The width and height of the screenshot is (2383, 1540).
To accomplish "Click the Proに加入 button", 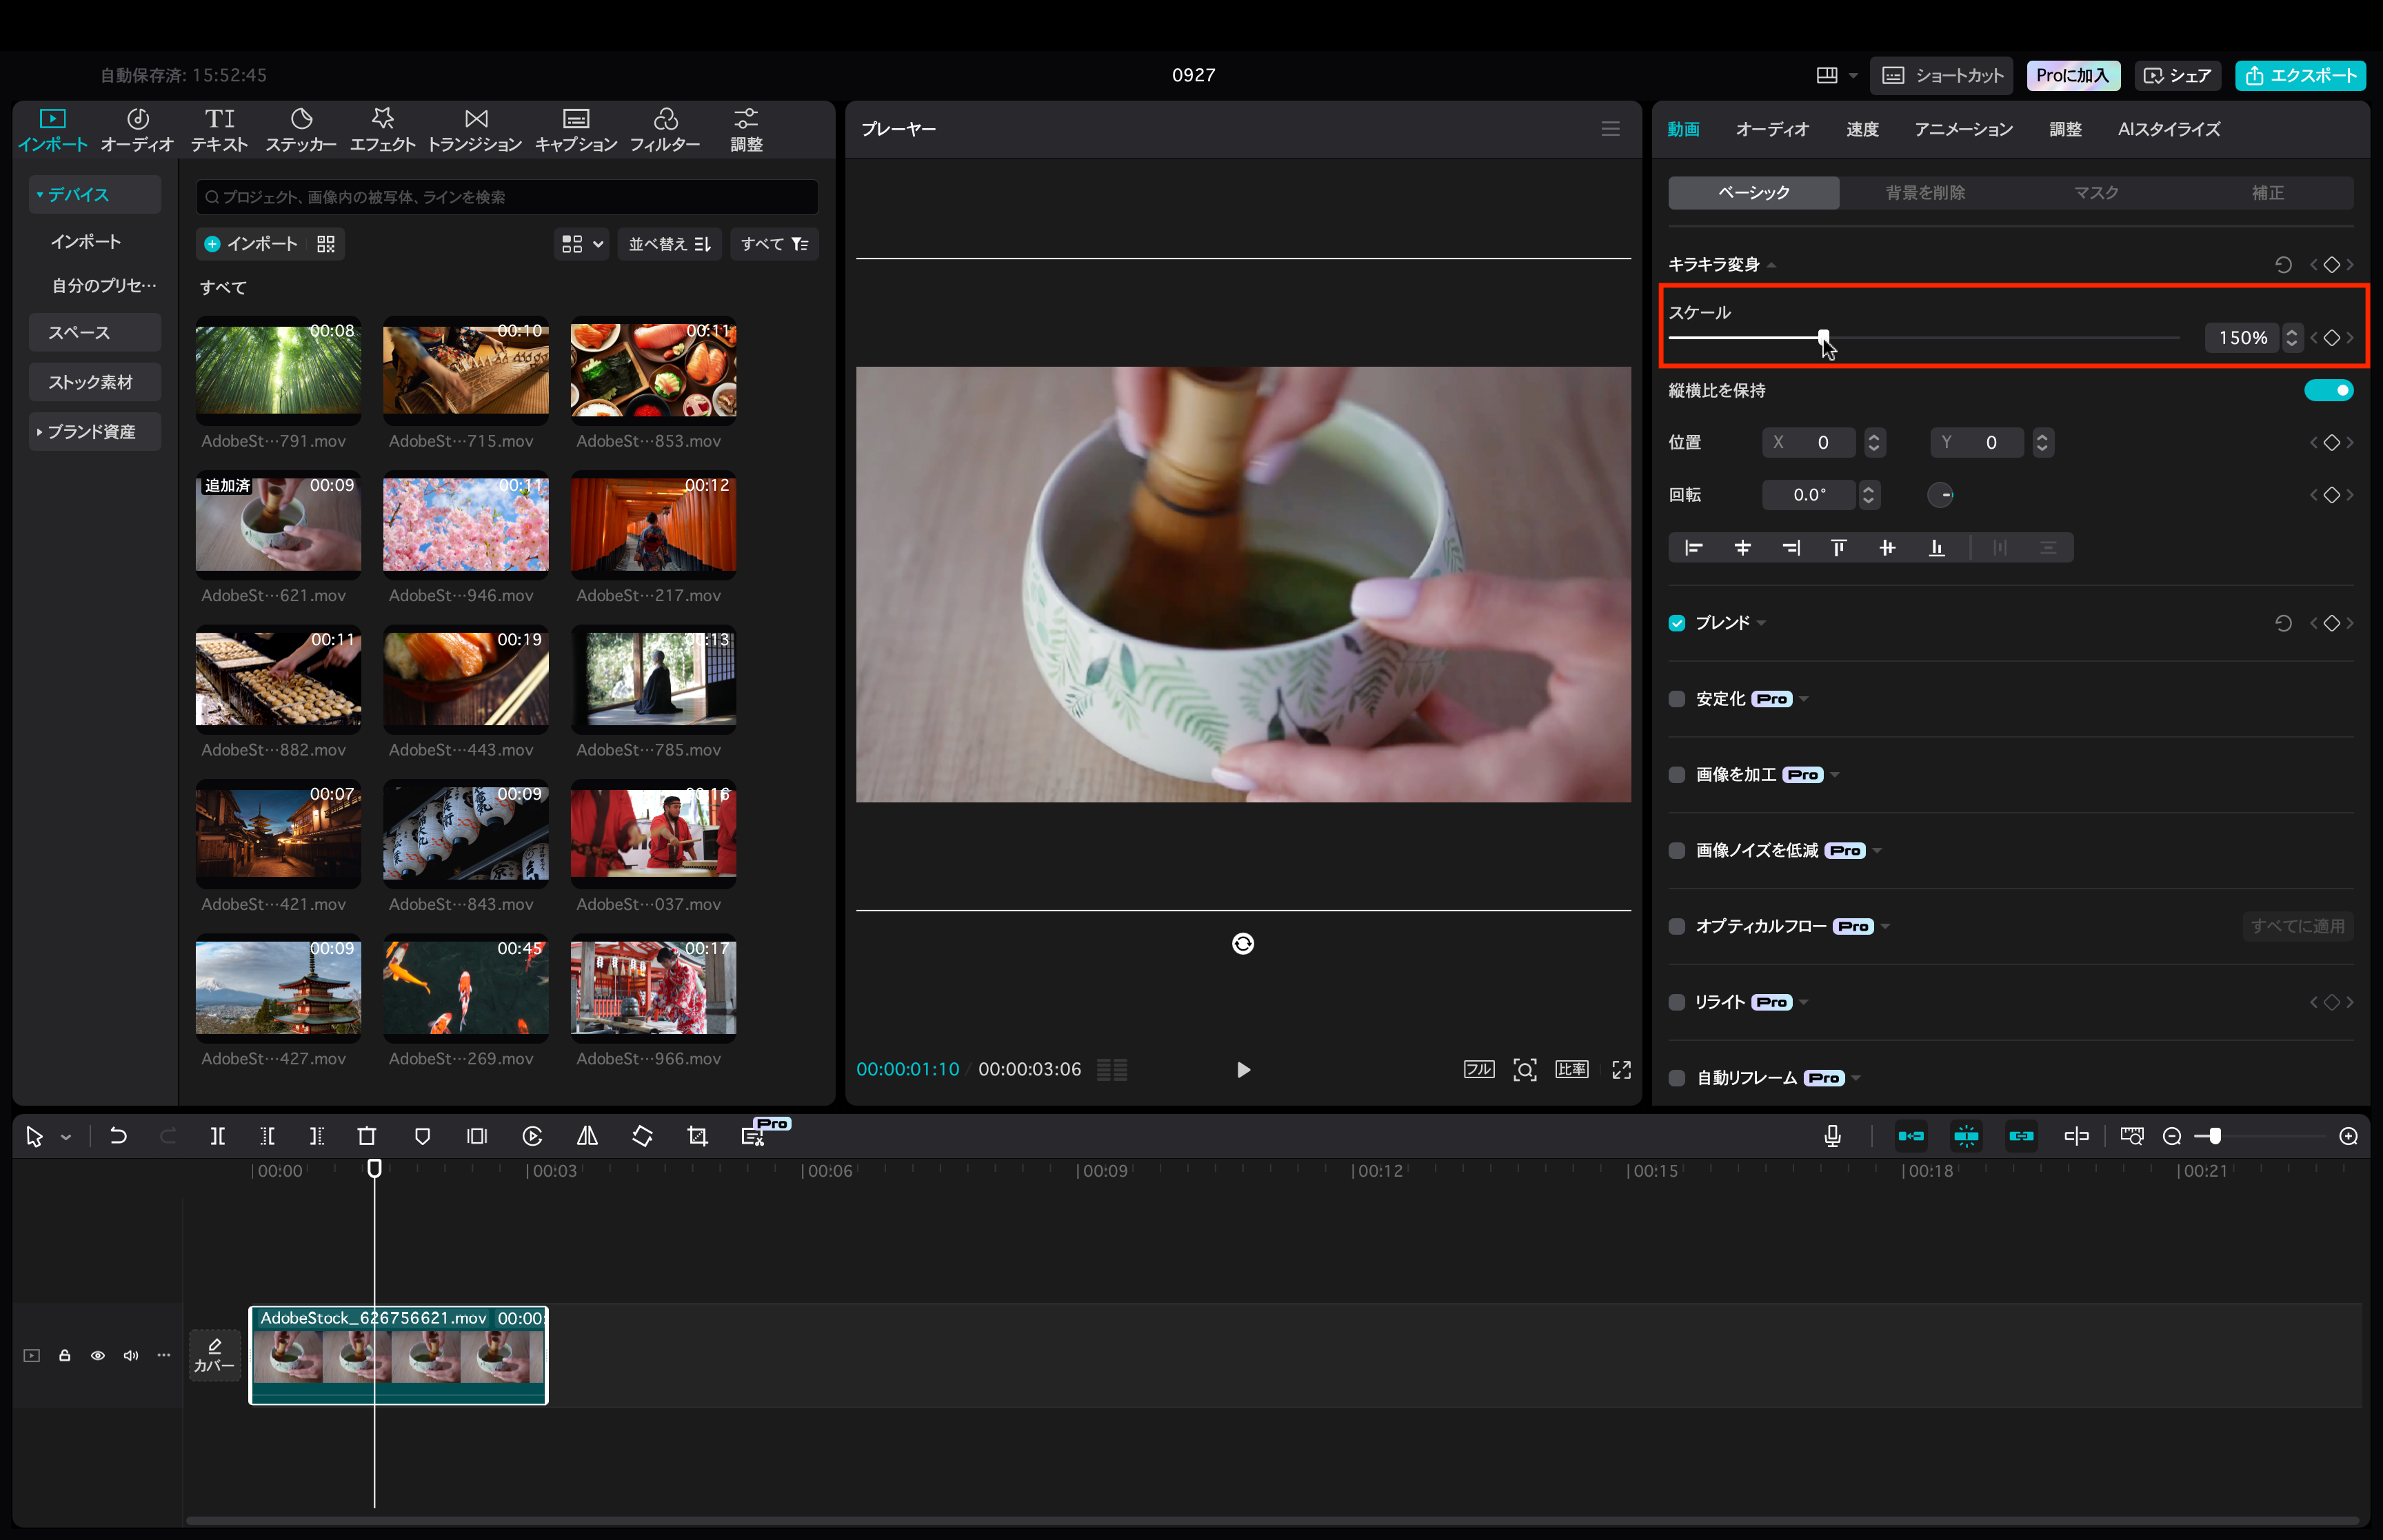I will 2072,76.
